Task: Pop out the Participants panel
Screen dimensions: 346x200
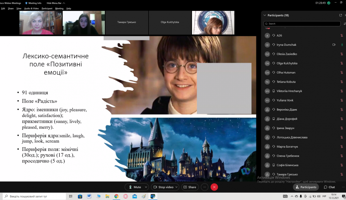Action: click(x=341, y=15)
